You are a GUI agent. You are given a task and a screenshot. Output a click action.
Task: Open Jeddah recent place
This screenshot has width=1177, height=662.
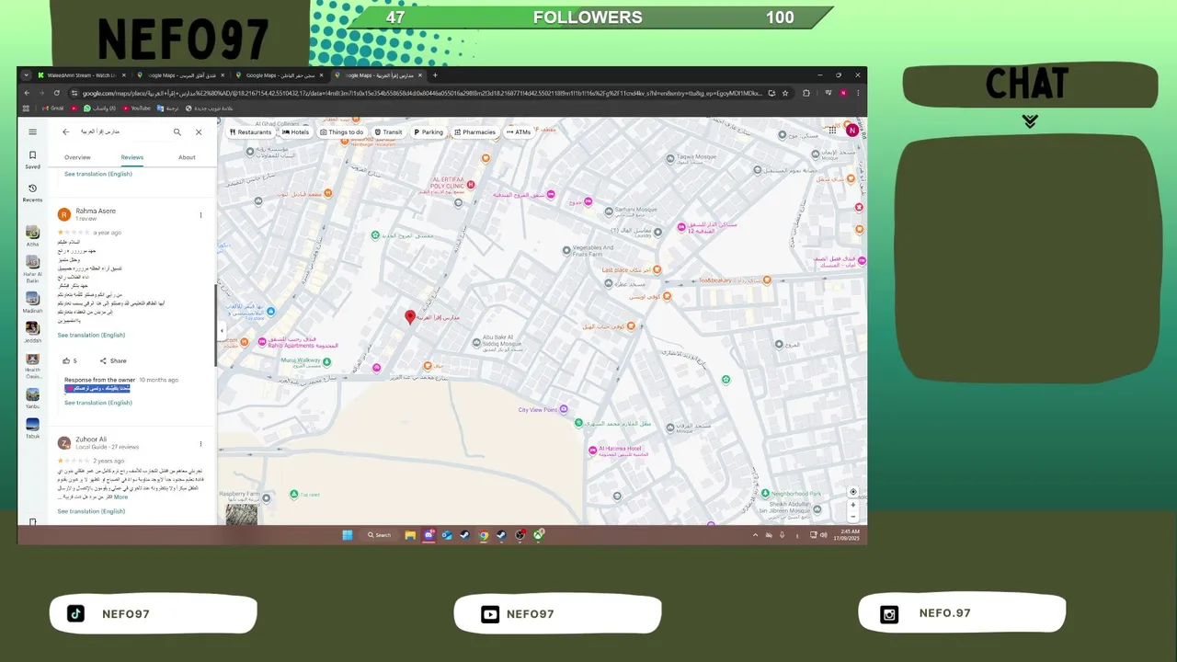point(32,332)
